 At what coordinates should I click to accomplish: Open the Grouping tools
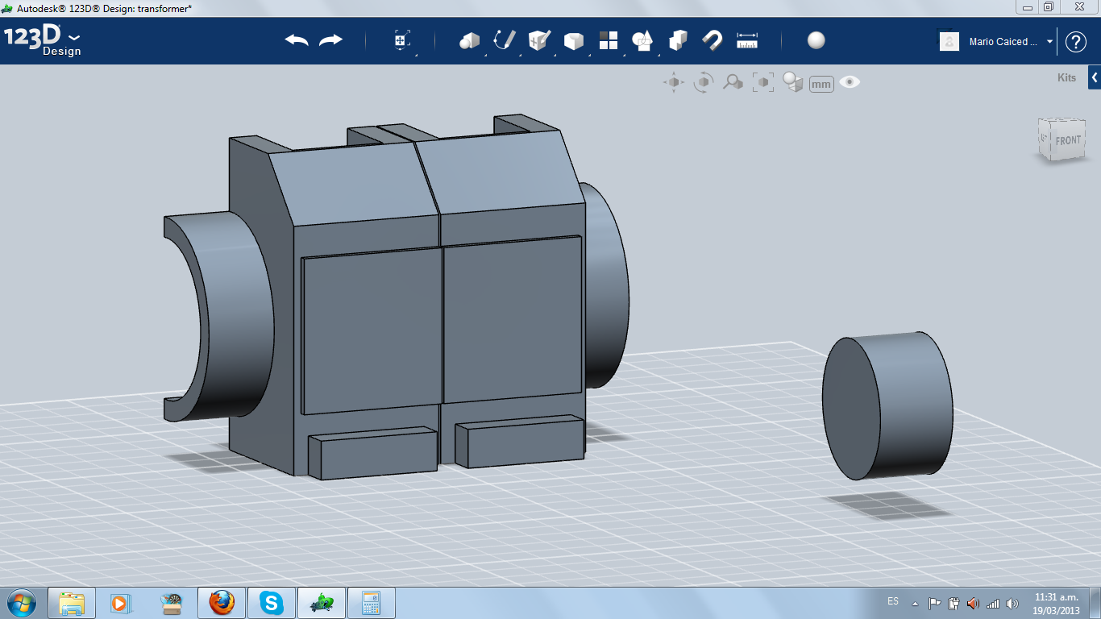pos(642,40)
